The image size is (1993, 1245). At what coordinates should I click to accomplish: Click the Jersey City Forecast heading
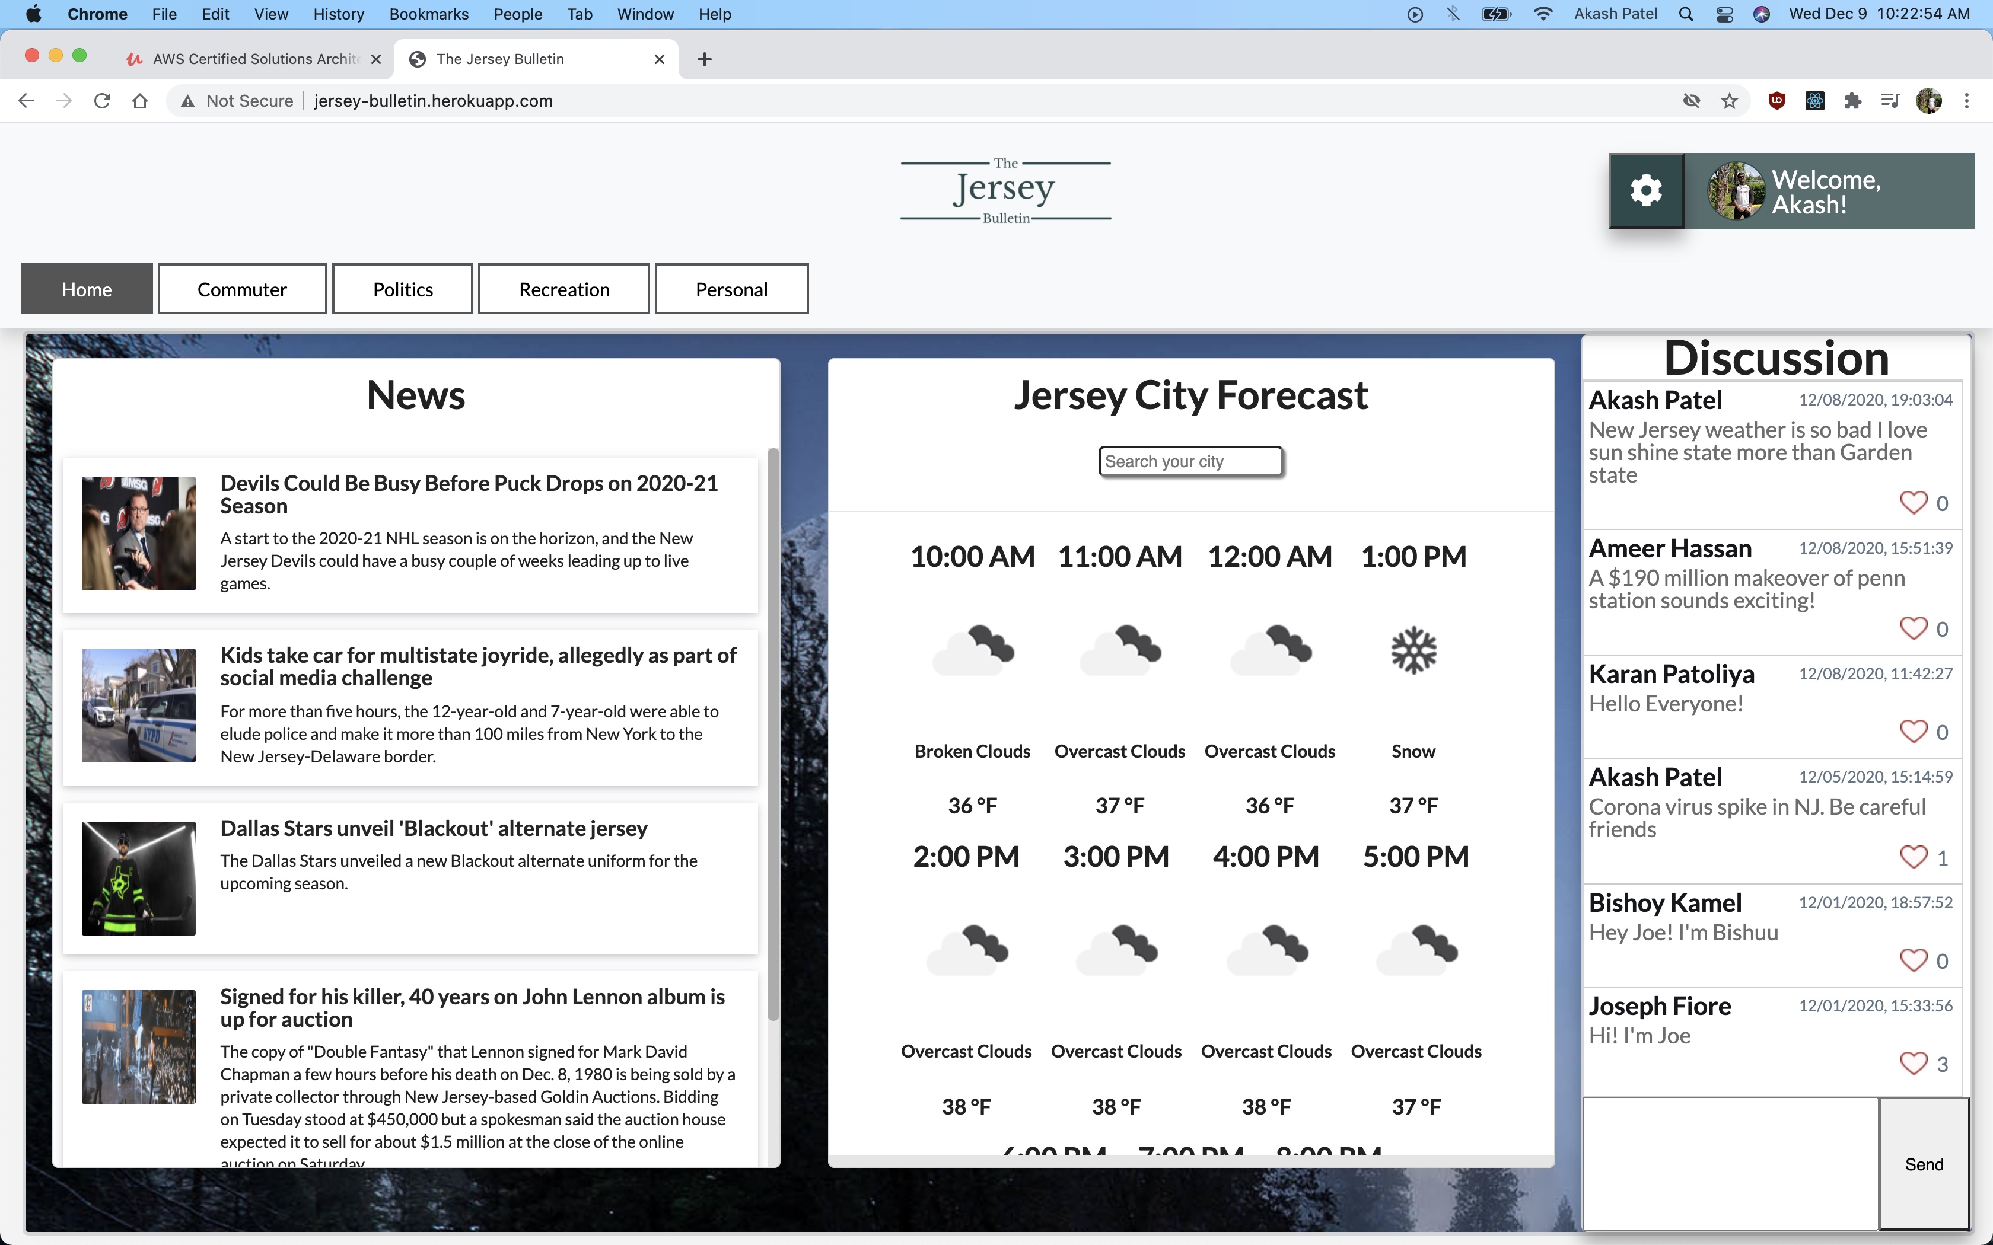pos(1191,395)
